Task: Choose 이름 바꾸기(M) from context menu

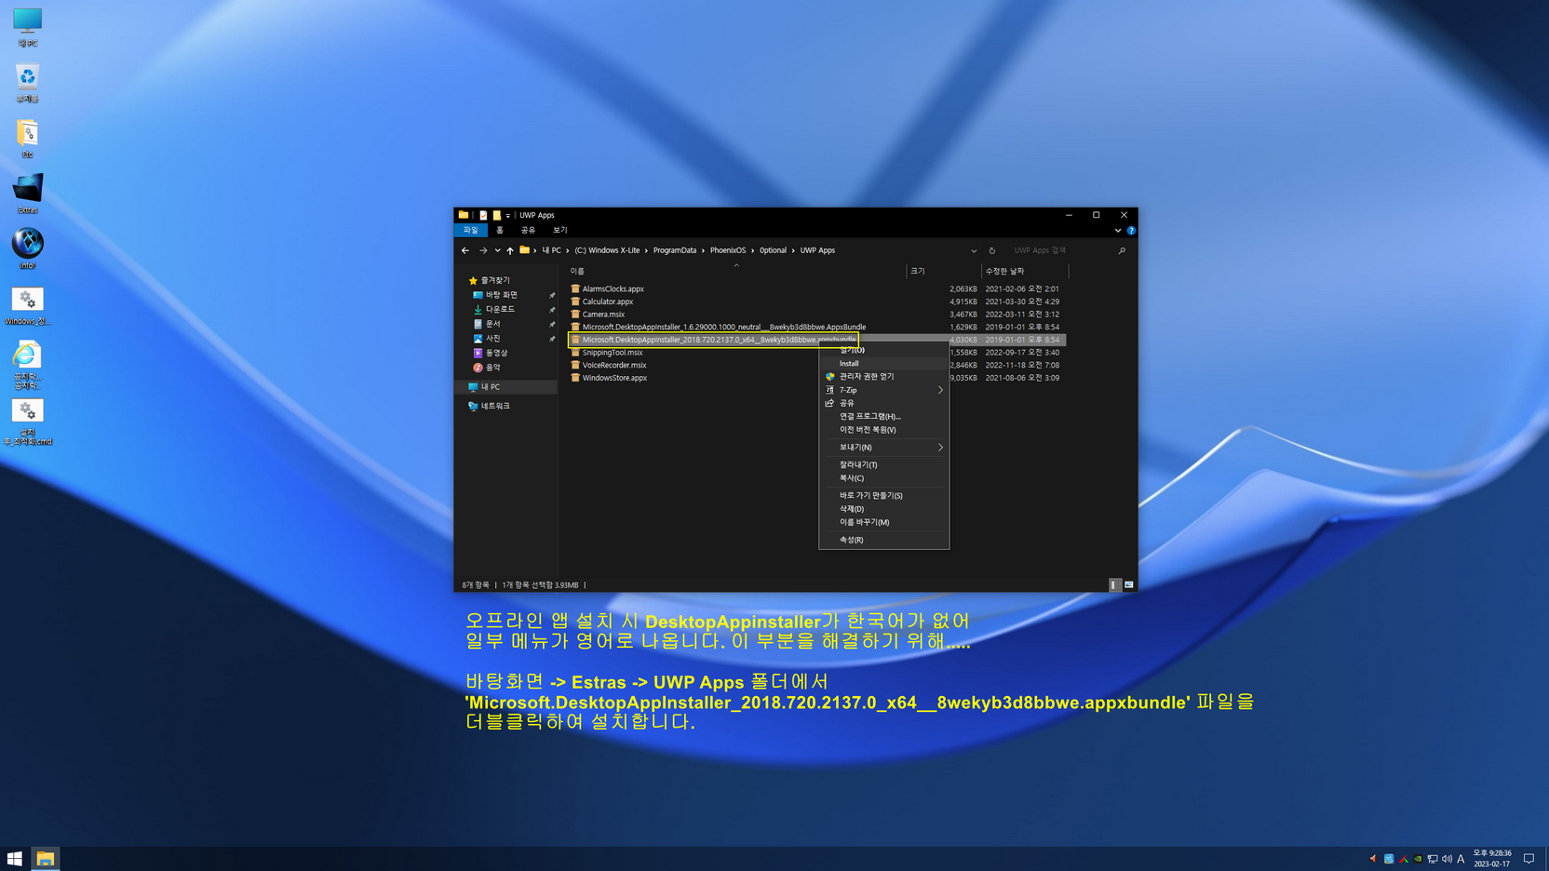Action: 883,522
